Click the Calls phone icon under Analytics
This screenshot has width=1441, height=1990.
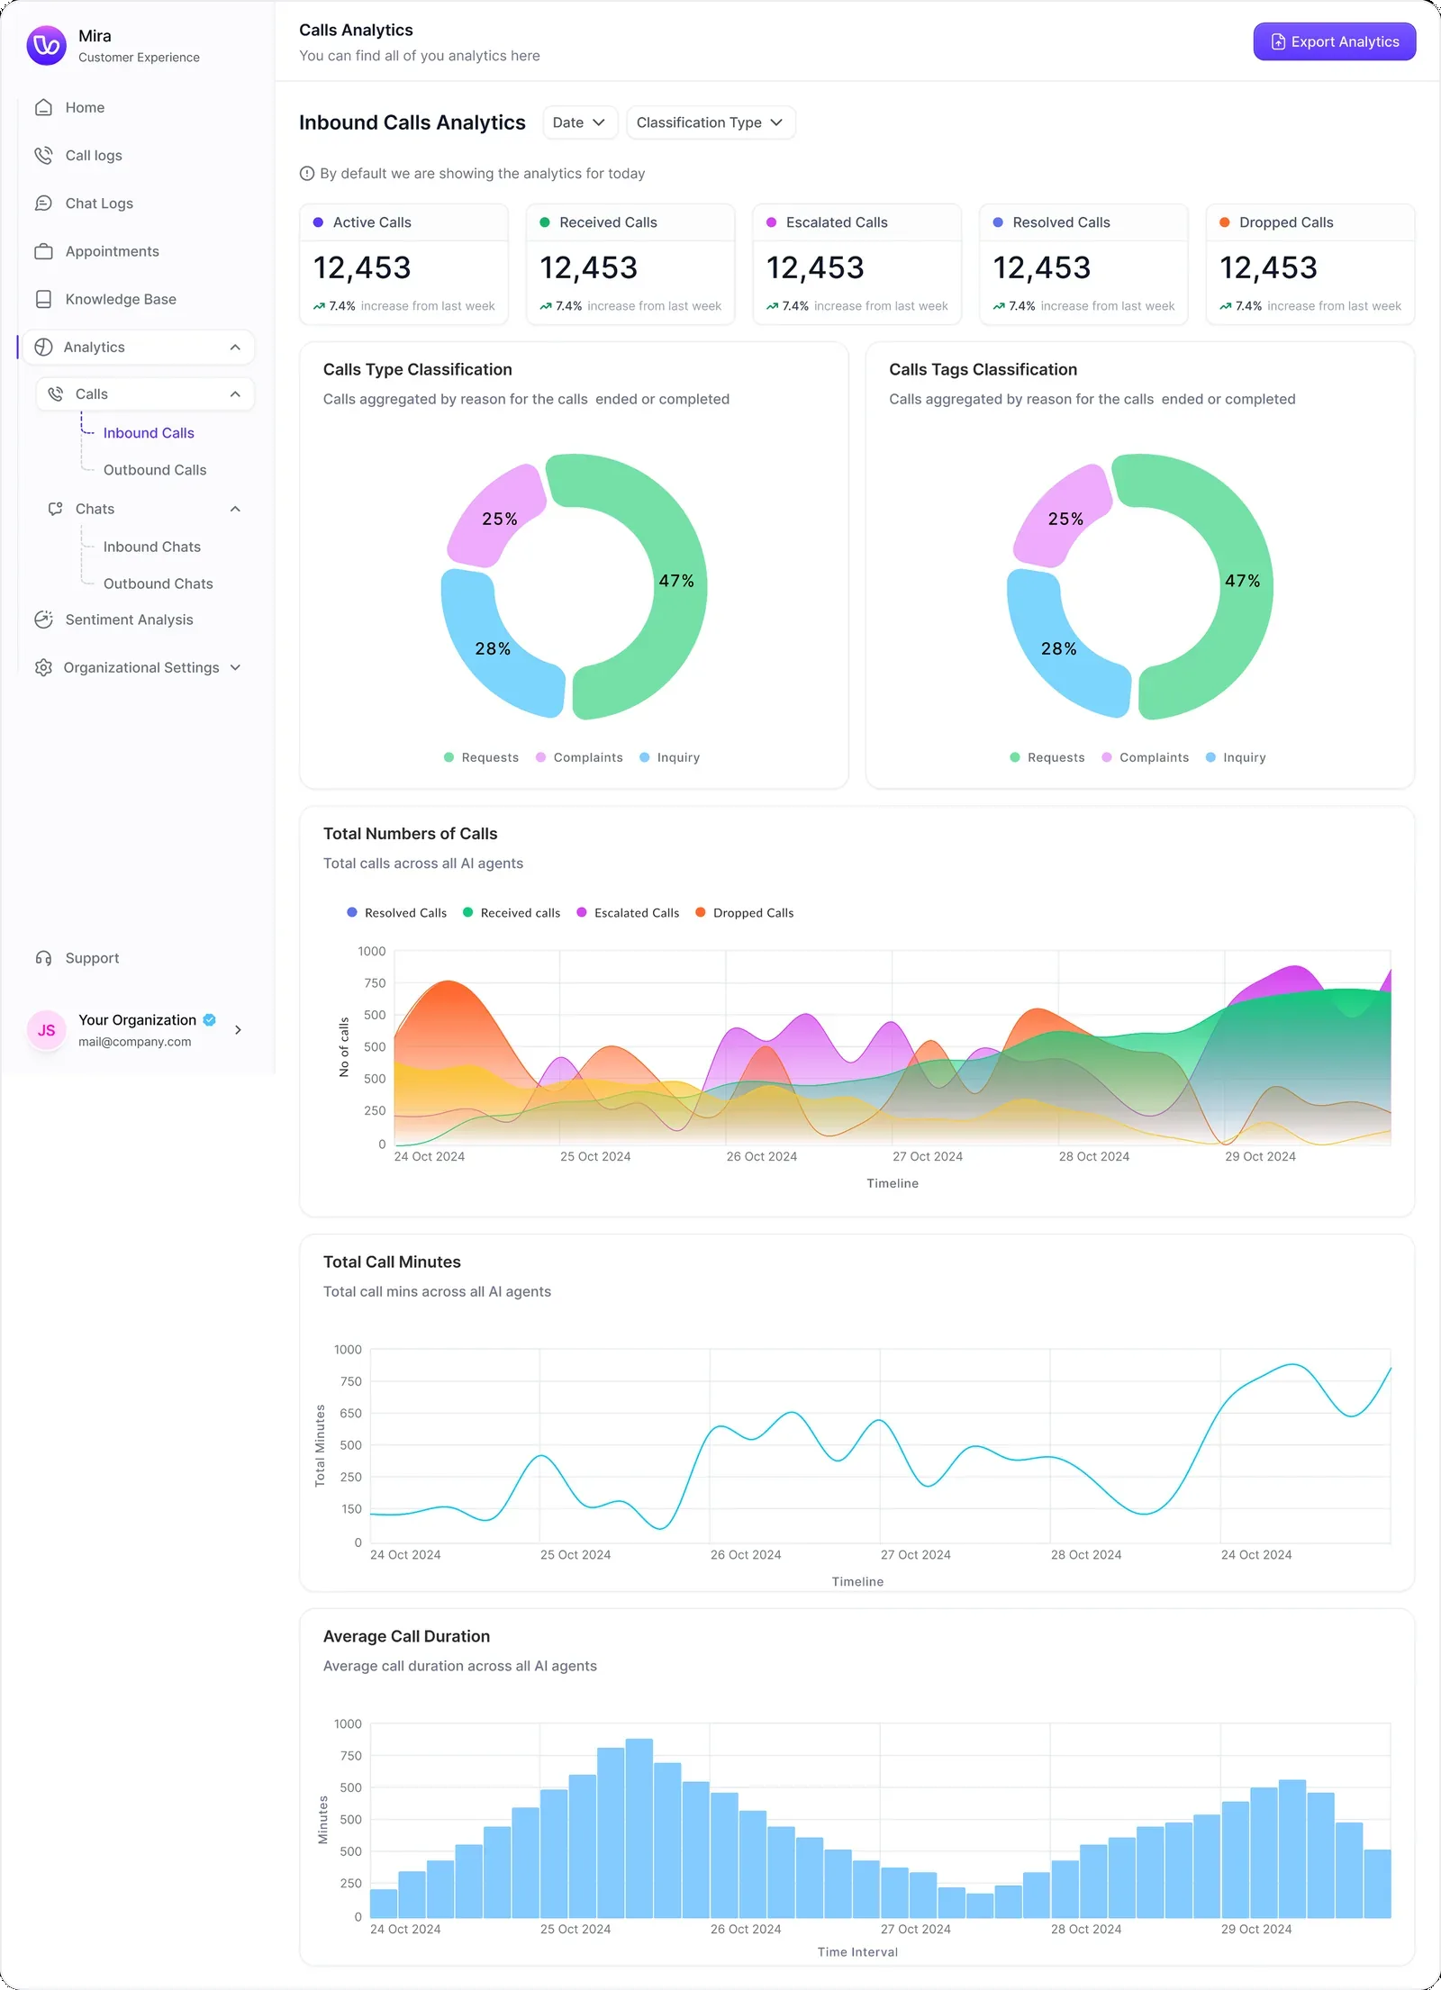pos(55,394)
